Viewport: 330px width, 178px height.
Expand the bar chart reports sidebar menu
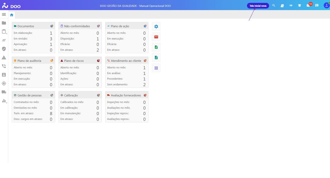(4, 101)
